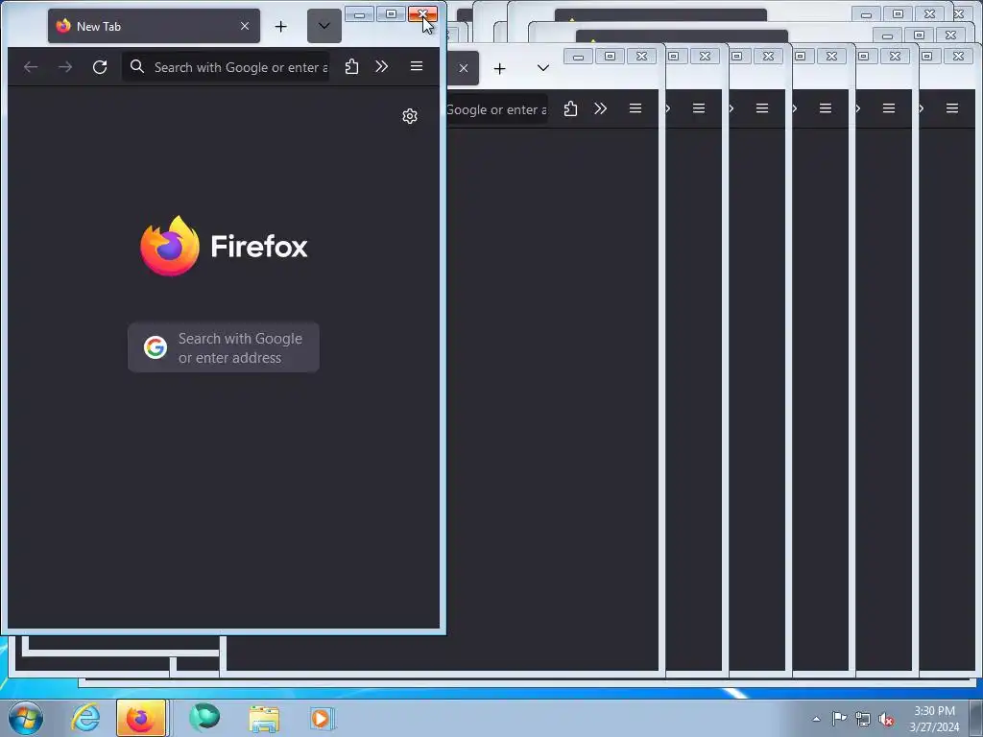The image size is (983, 737).
Task: Reload the page in front window
Action: click(x=100, y=66)
